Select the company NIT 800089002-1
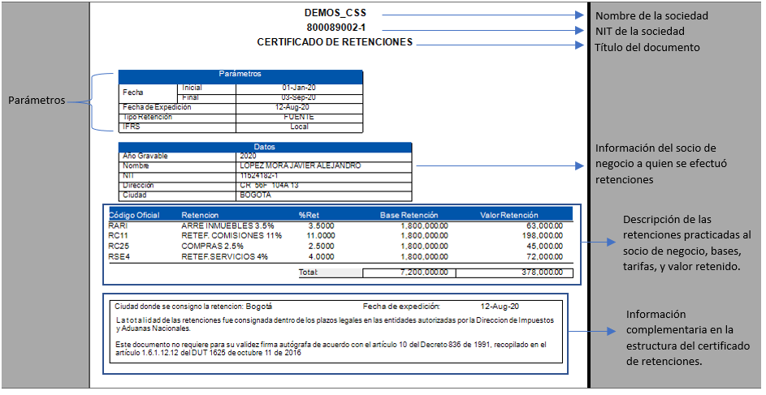 tap(335, 28)
